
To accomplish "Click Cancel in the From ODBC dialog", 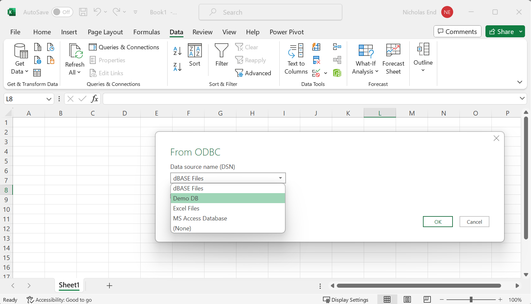I will pyautogui.click(x=474, y=222).
